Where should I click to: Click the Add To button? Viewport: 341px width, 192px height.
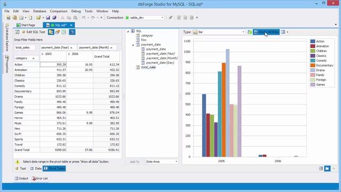[135, 162]
